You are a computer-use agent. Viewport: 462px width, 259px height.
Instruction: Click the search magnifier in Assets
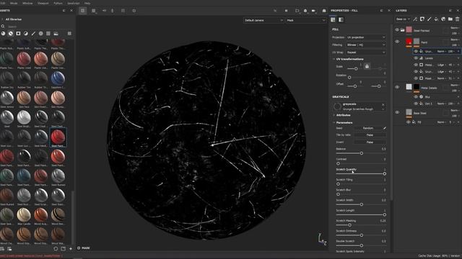pos(3,27)
